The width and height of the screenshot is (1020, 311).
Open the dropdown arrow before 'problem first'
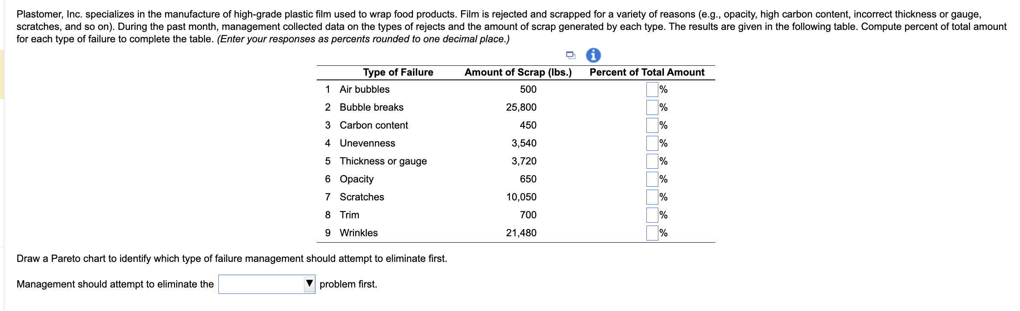309,283
